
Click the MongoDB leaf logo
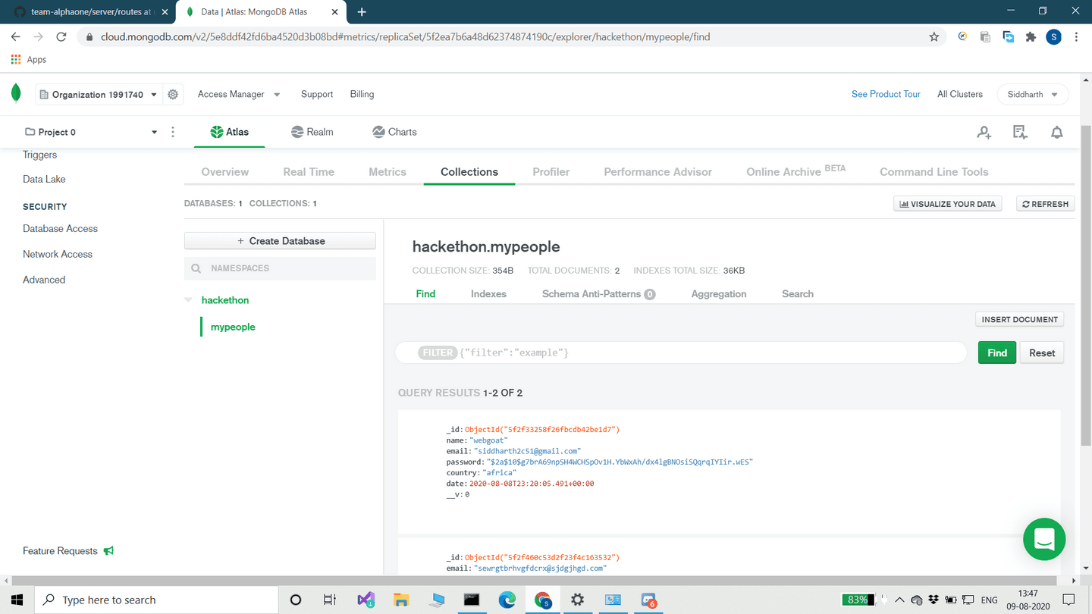pyautogui.click(x=16, y=93)
